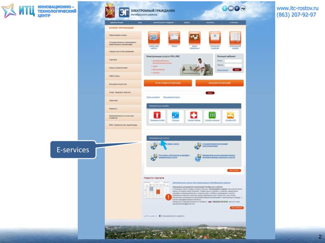
Task: Open the Twitter social icon
Action: click(x=225, y=8)
